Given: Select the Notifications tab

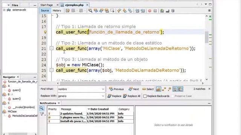Looking at the screenshot, I should pos(48,103).
